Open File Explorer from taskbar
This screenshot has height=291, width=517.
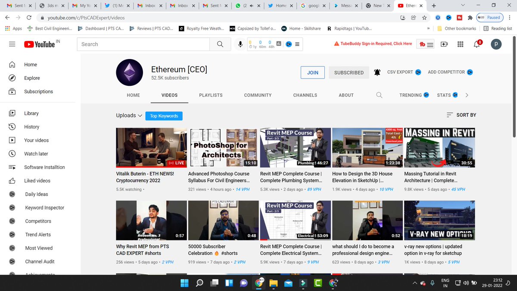273,283
